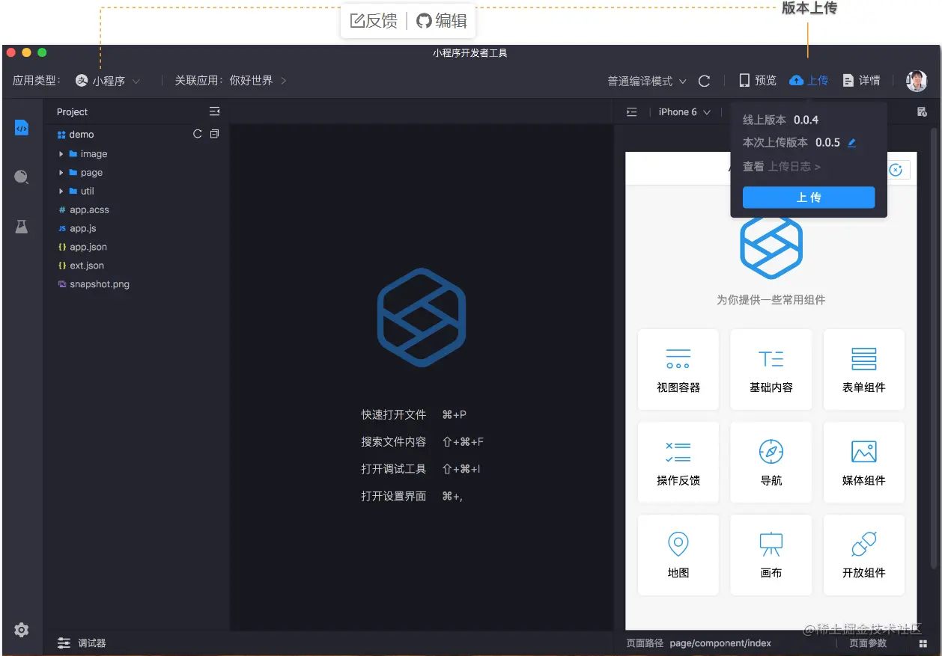This screenshot has height=656, width=942.
Task: Click the pencil to edit upload version
Action: (x=851, y=143)
